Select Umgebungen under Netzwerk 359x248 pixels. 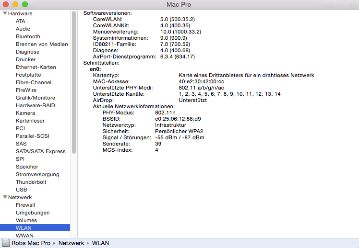pos(33,213)
